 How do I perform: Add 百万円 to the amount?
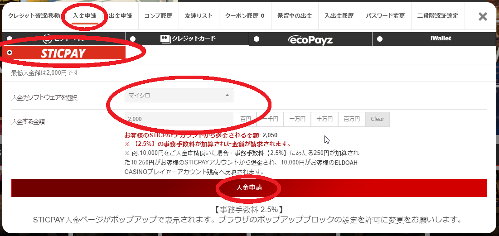click(352, 119)
